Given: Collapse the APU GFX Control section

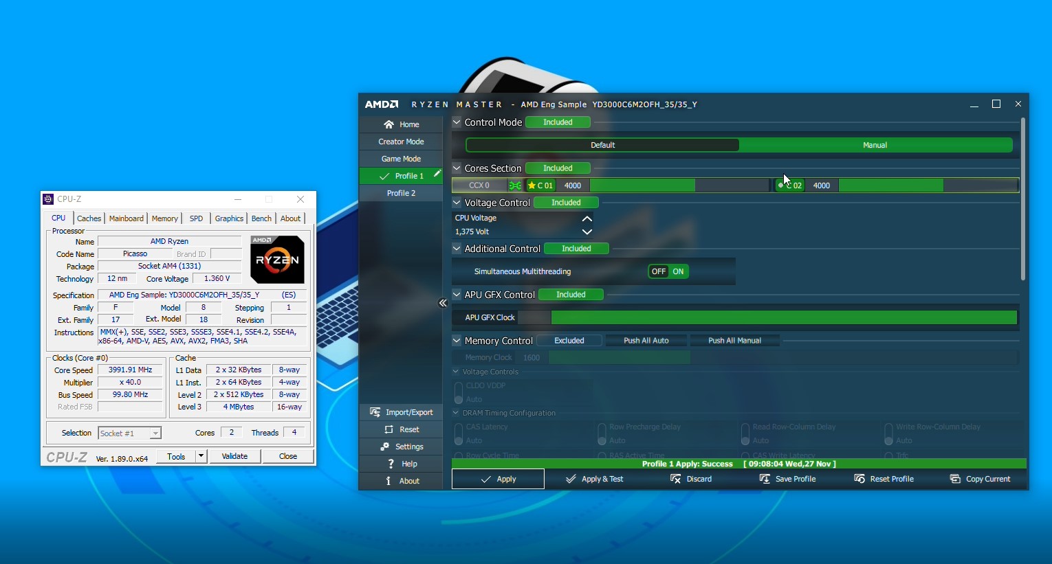Looking at the screenshot, I should point(457,294).
